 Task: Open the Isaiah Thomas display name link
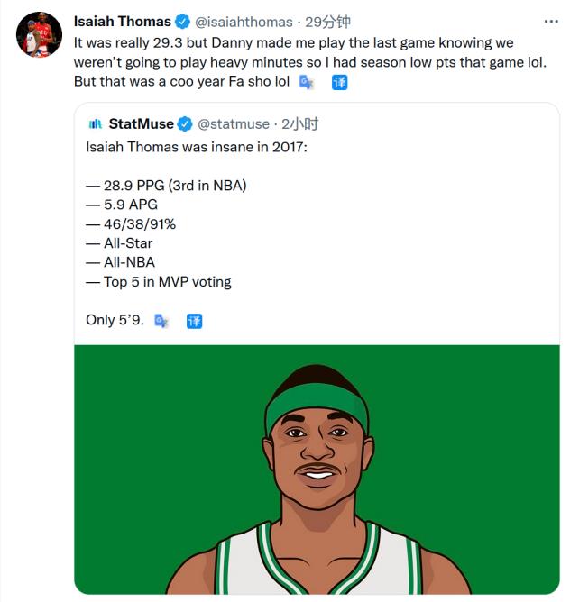pyautogui.click(x=122, y=22)
